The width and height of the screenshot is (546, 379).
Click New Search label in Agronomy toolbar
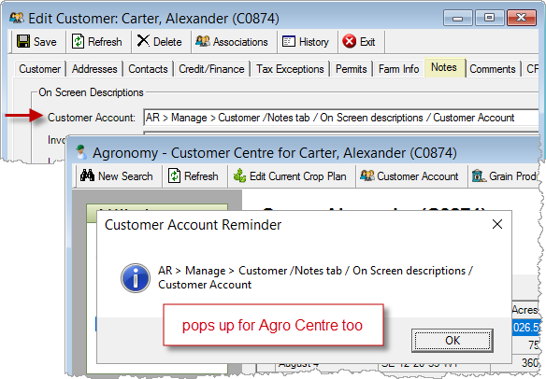pyautogui.click(x=125, y=175)
